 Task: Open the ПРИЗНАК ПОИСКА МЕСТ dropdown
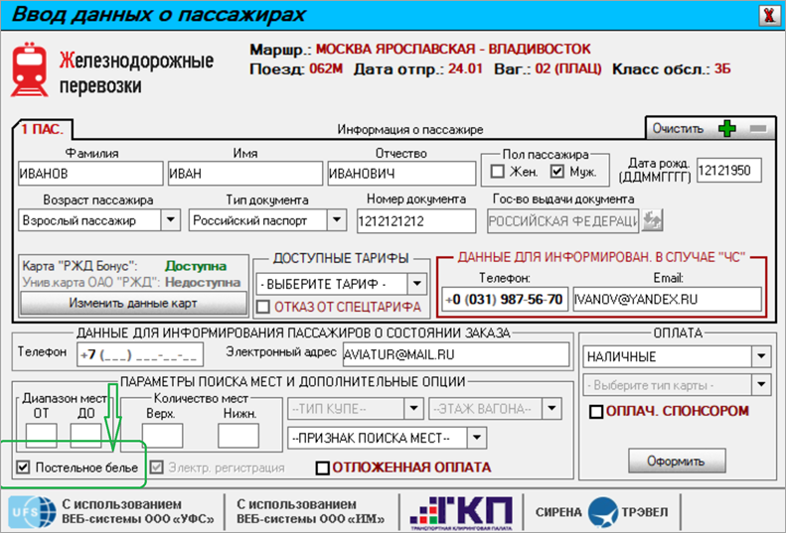(x=477, y=438)
